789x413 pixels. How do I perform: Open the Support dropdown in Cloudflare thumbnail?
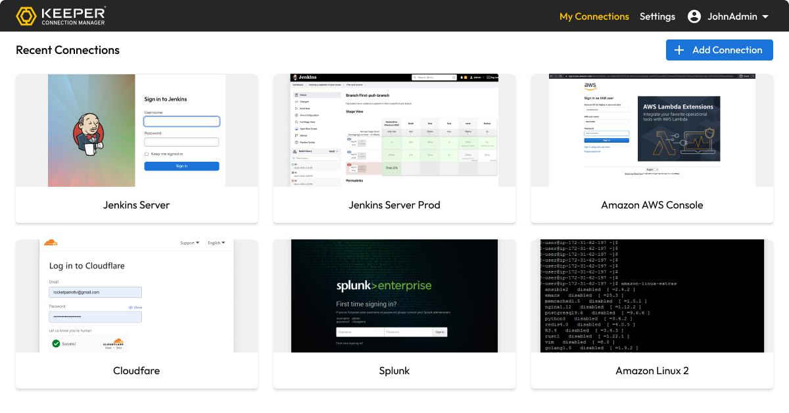point(189,243)
